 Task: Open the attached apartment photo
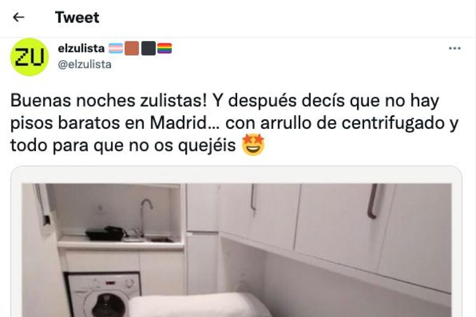click(x=236, y=250)
